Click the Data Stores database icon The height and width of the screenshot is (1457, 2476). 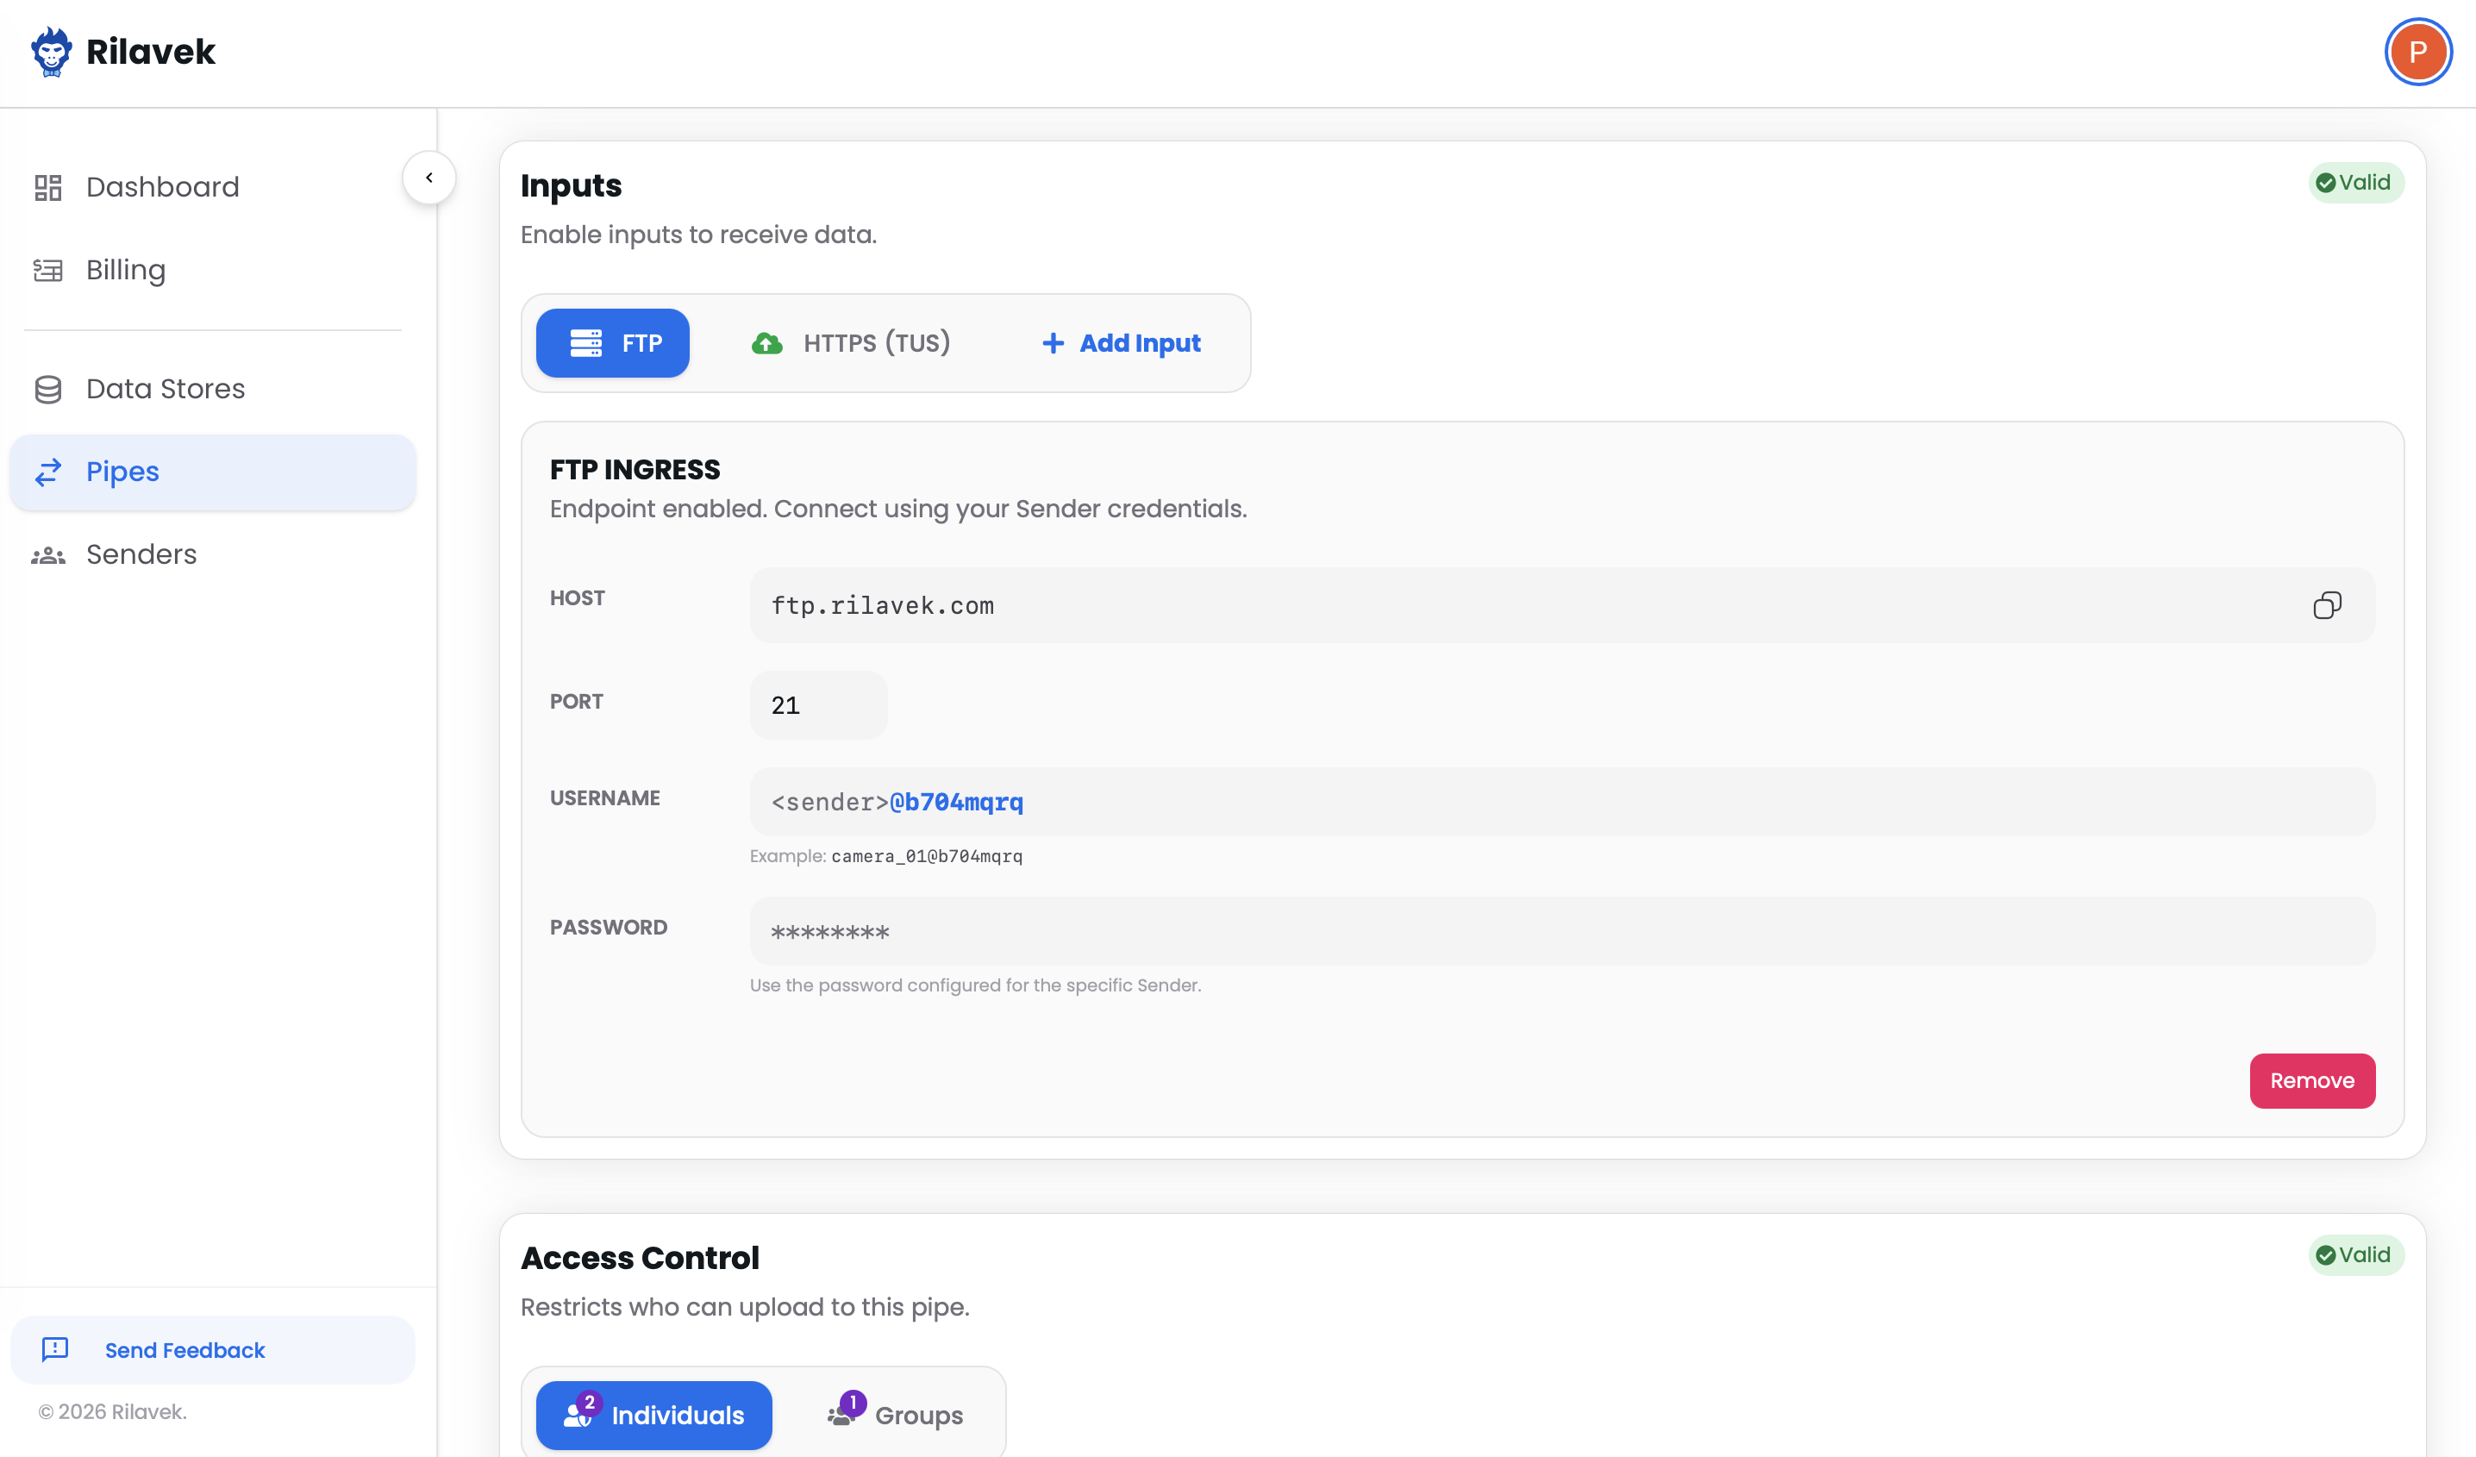coord(48,389)
